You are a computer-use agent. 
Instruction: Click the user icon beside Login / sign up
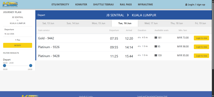coord(186,5)
